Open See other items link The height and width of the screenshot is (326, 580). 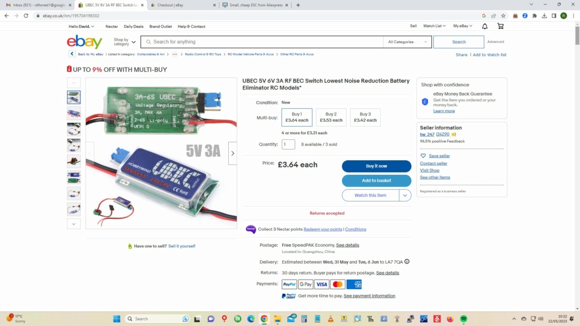(x=435, y=177)
